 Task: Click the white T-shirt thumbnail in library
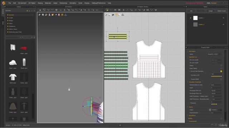point(13,77)
